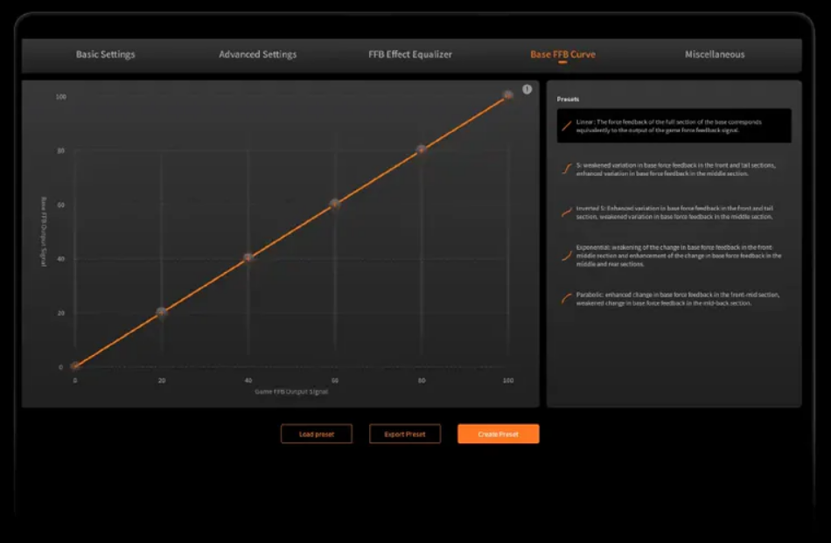Go to the FFB Effect Equalizer tab

click(410, 54)
